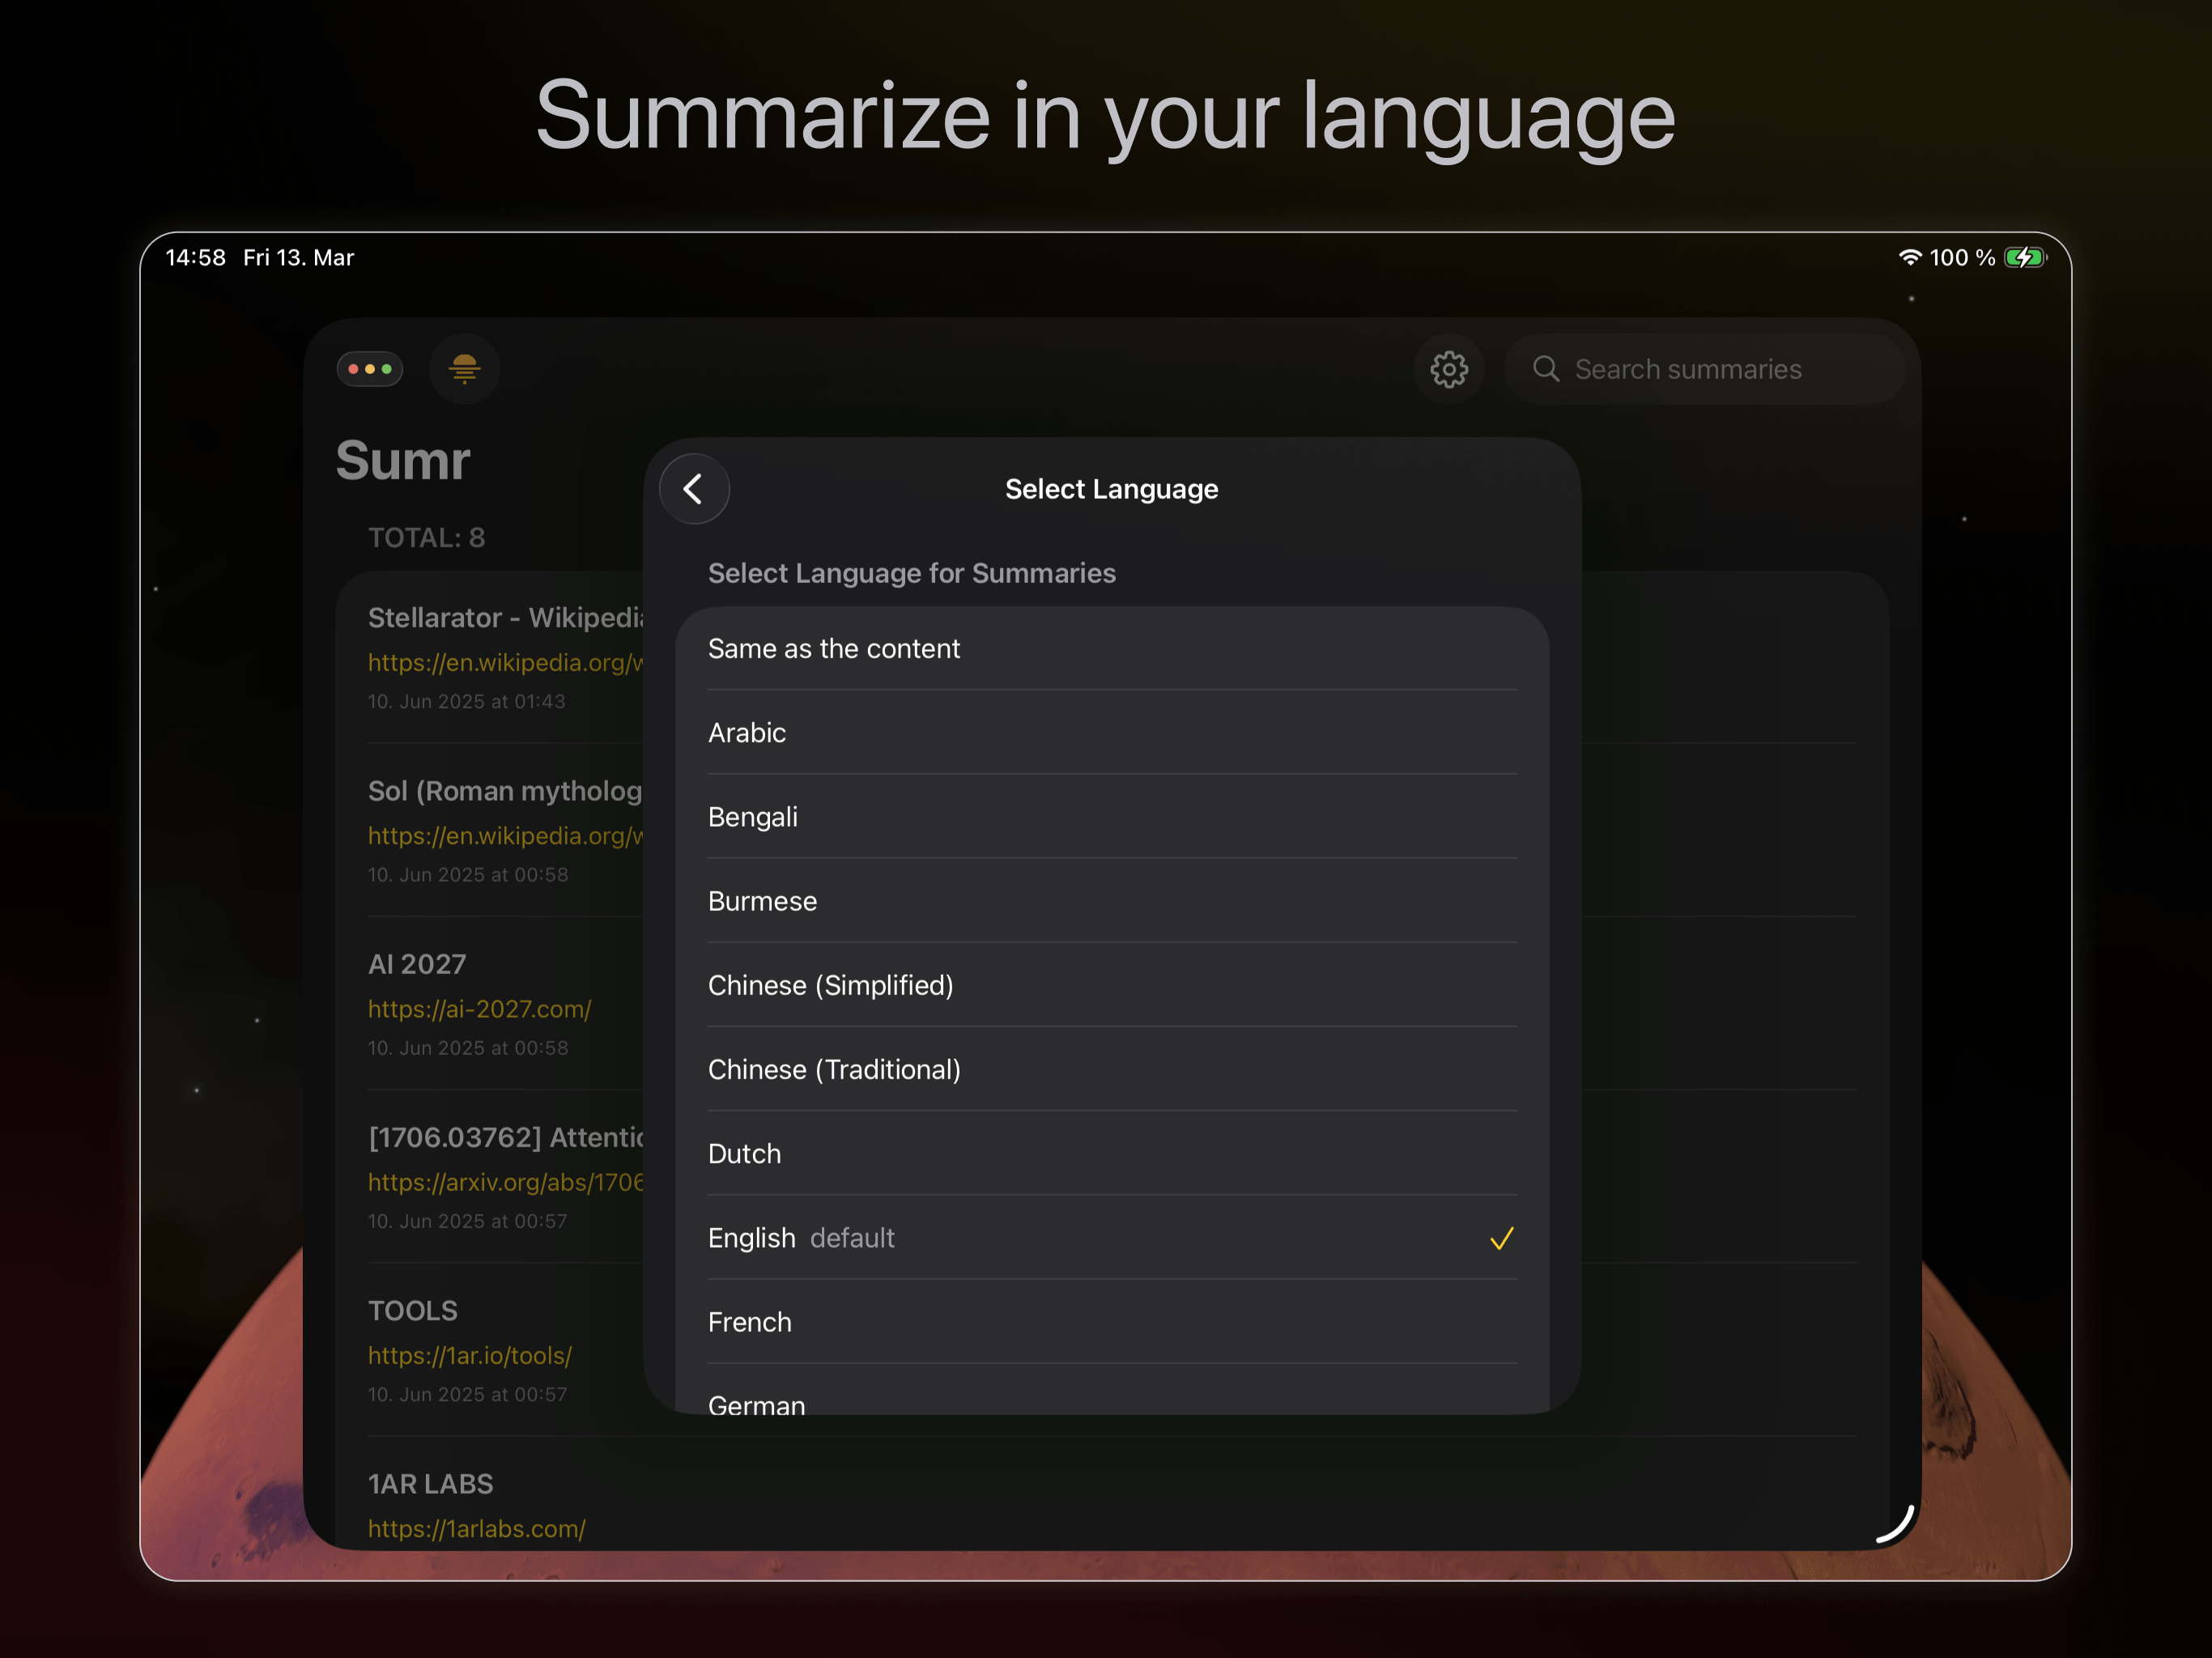
Task: Select Dutch for summaries
Action: (x=744, y=1153)
